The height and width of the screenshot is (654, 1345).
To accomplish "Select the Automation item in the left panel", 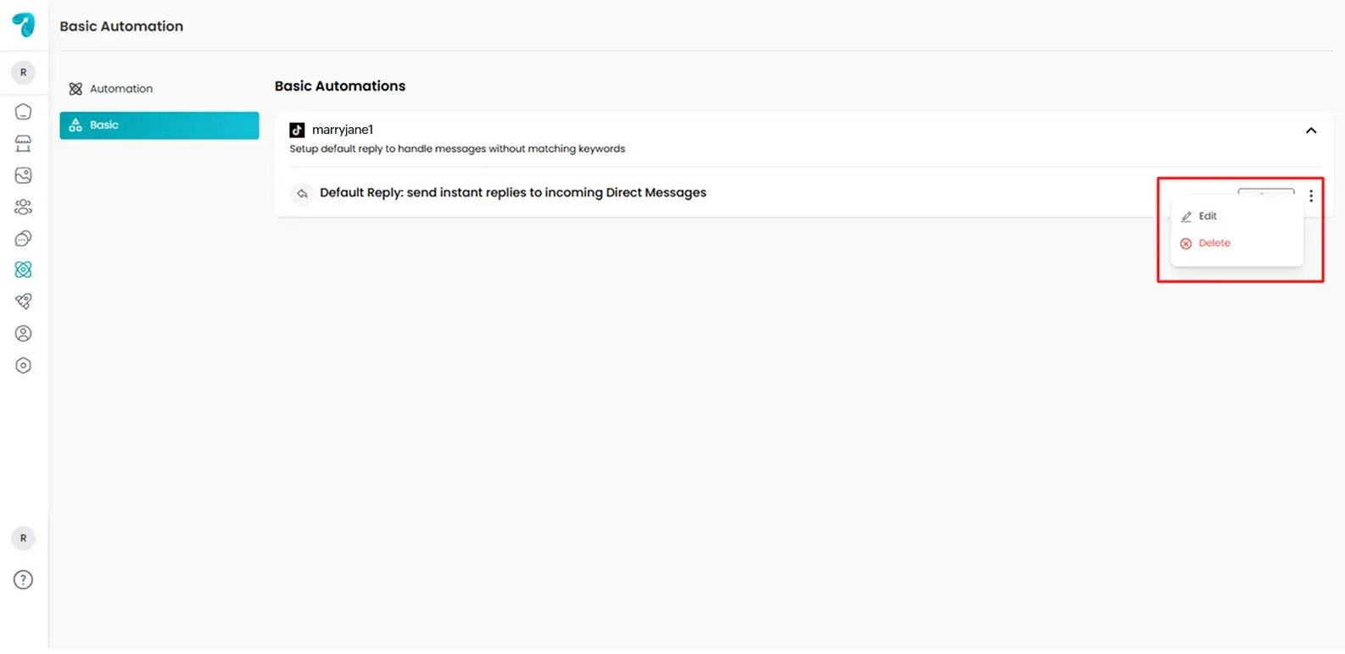I will 120,89.
